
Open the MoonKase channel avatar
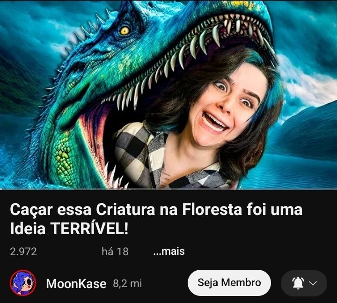[23, 283]
